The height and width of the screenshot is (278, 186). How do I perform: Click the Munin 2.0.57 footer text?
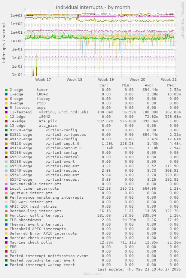pyautogui.click(x=93, y=274)
